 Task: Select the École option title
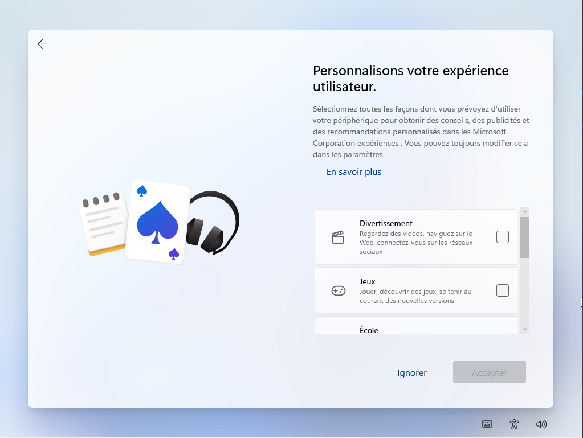(369, 330)
